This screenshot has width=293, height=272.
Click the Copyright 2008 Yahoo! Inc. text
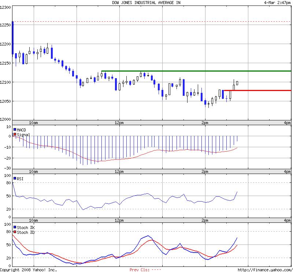[29, 270]
